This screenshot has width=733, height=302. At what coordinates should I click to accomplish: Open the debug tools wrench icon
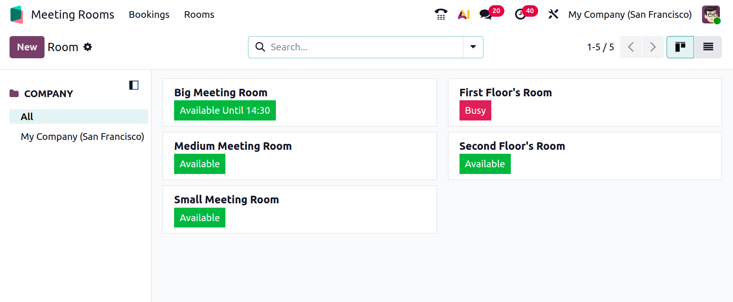pos(553,14)
